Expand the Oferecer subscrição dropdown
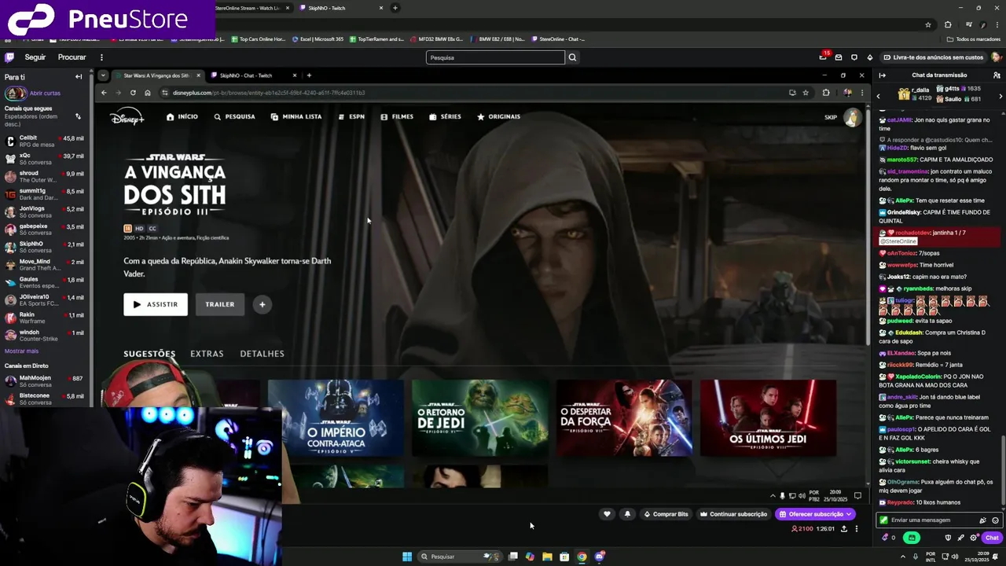 (x=849, y=514)
